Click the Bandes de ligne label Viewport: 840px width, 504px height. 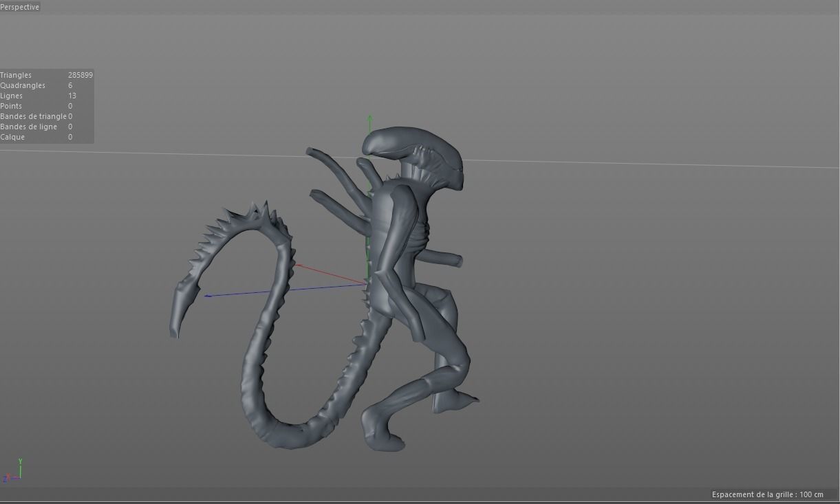click(x=29, y=127)
